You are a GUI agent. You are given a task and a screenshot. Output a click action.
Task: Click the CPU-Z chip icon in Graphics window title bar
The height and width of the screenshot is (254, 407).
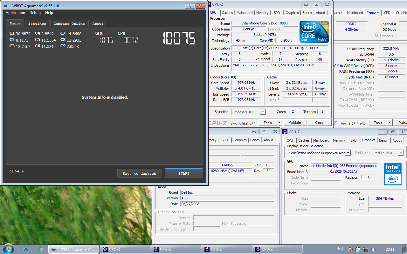tap(285, 132)
